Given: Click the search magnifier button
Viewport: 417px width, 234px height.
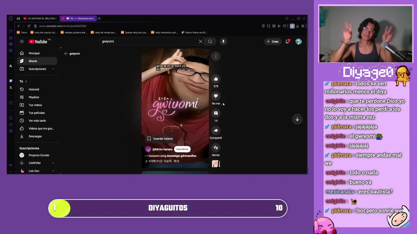Looking at the screenshot, I should pyautogui.click(x=210, y=41).
